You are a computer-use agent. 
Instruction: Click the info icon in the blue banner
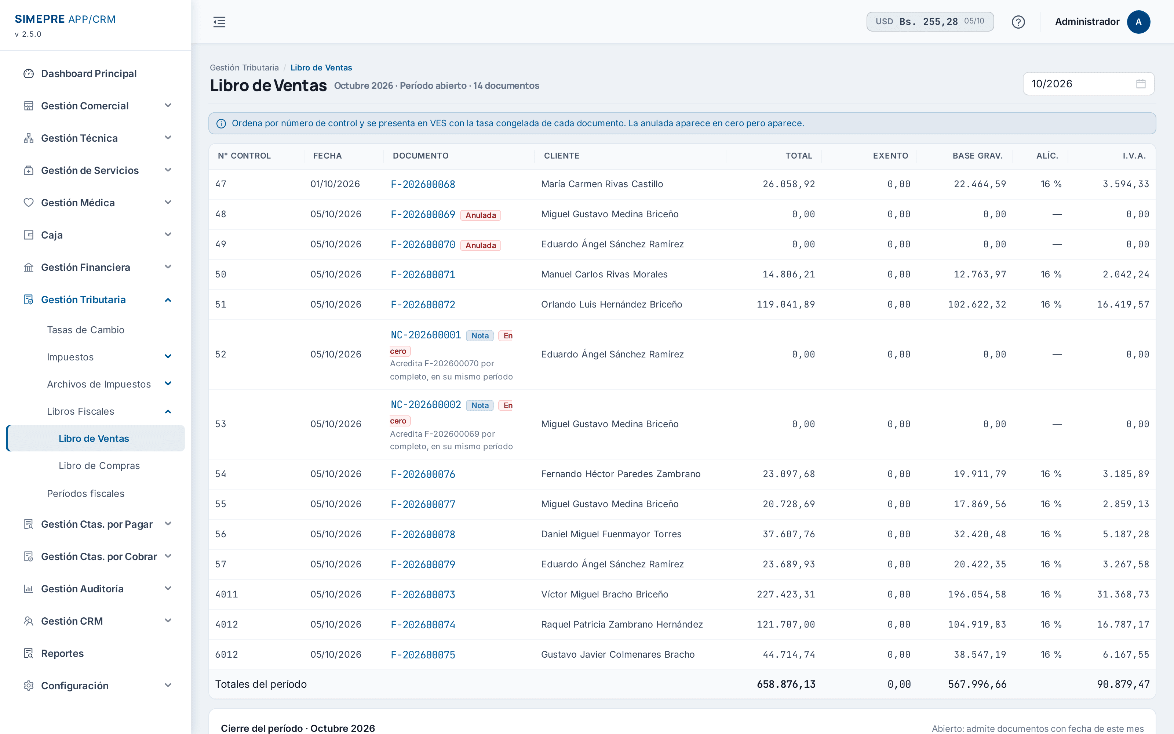coord(221,123)
